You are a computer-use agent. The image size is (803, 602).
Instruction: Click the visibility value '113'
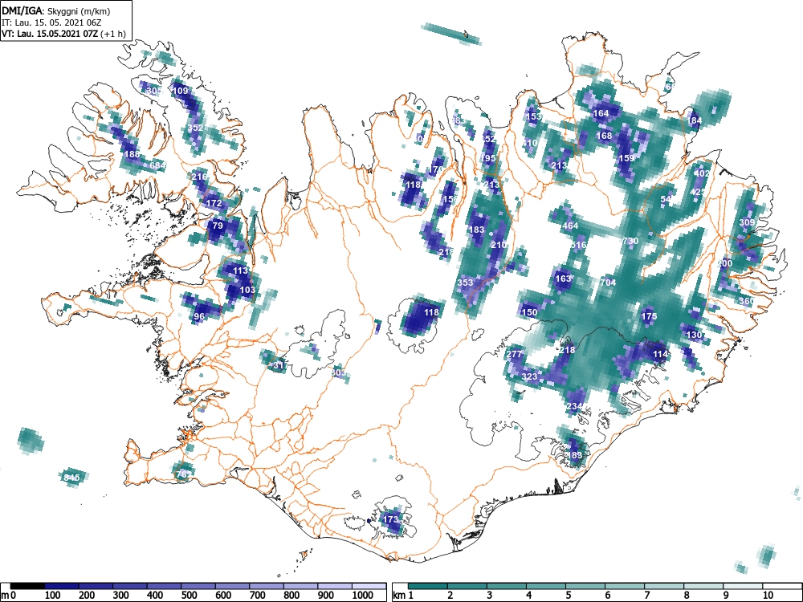[240, 270]
